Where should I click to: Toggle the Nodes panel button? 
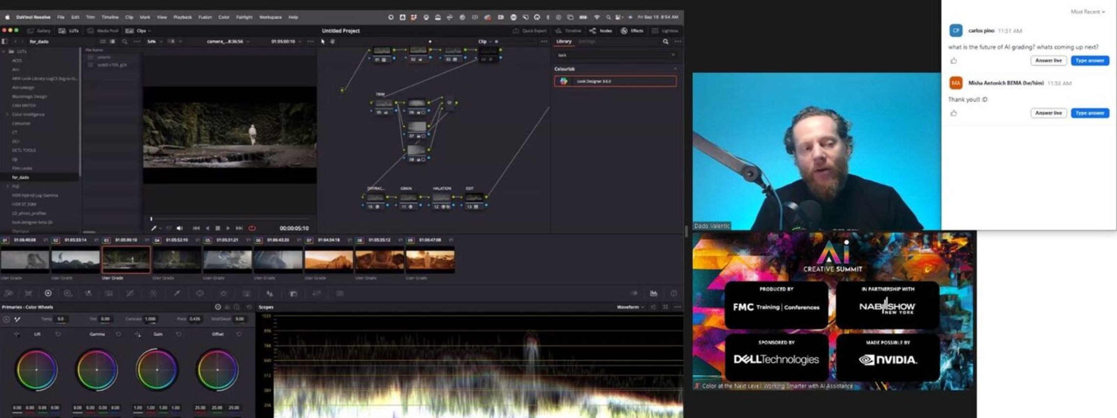[x=601, y=31]
